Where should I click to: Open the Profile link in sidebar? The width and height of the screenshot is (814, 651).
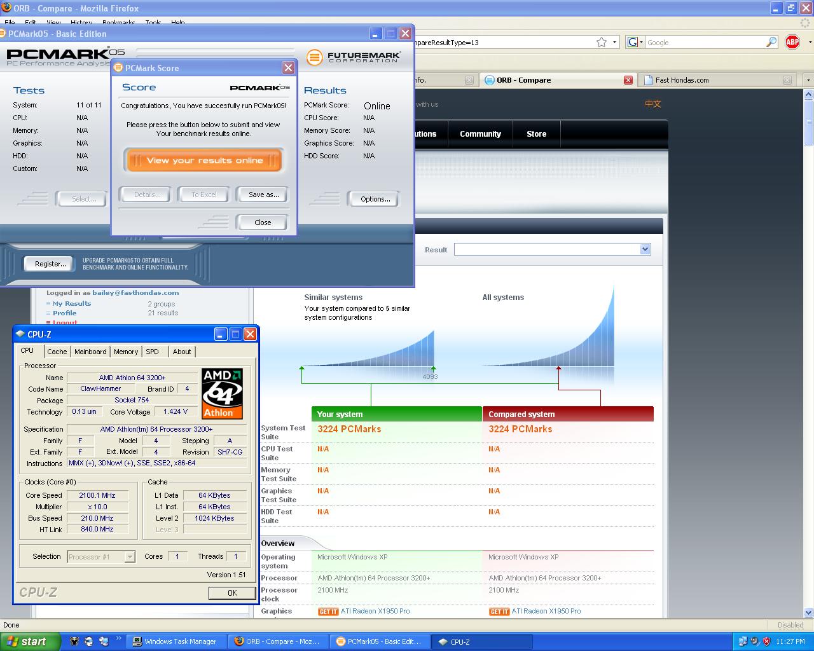click(x=64, y=313)
